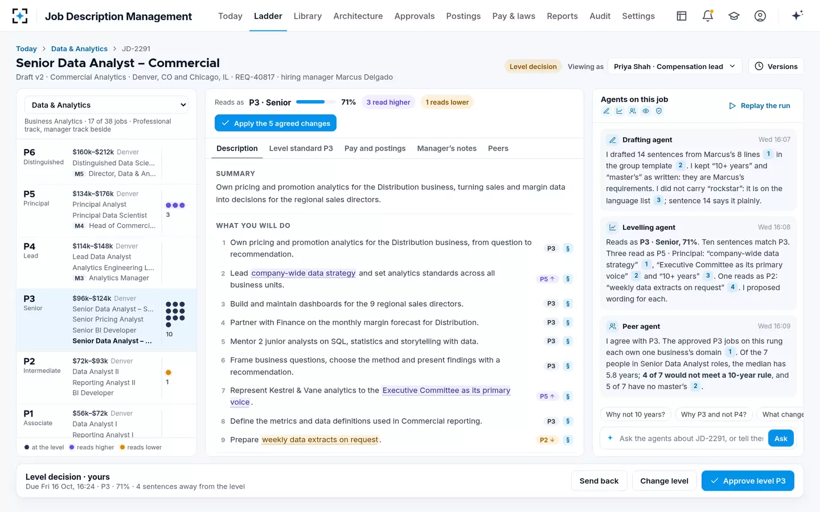Choose the 'Why not 10 years?' suggestion
This screenshot has height=512, width=820.
[635, 414]
